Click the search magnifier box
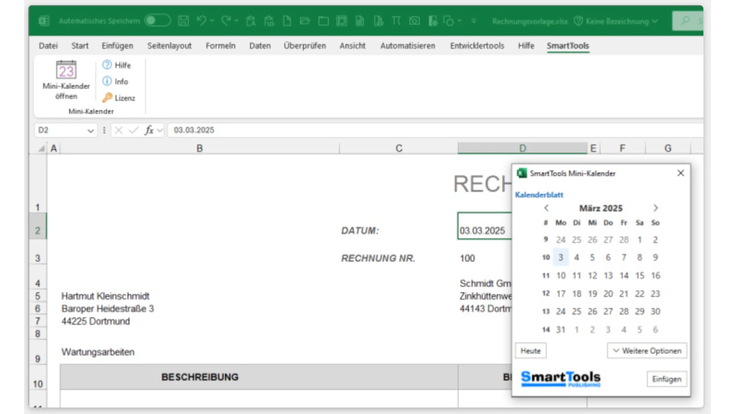The image size is (735, 414). [688, 21]
